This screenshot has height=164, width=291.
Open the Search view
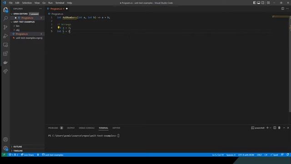click(x=5, y=18)
